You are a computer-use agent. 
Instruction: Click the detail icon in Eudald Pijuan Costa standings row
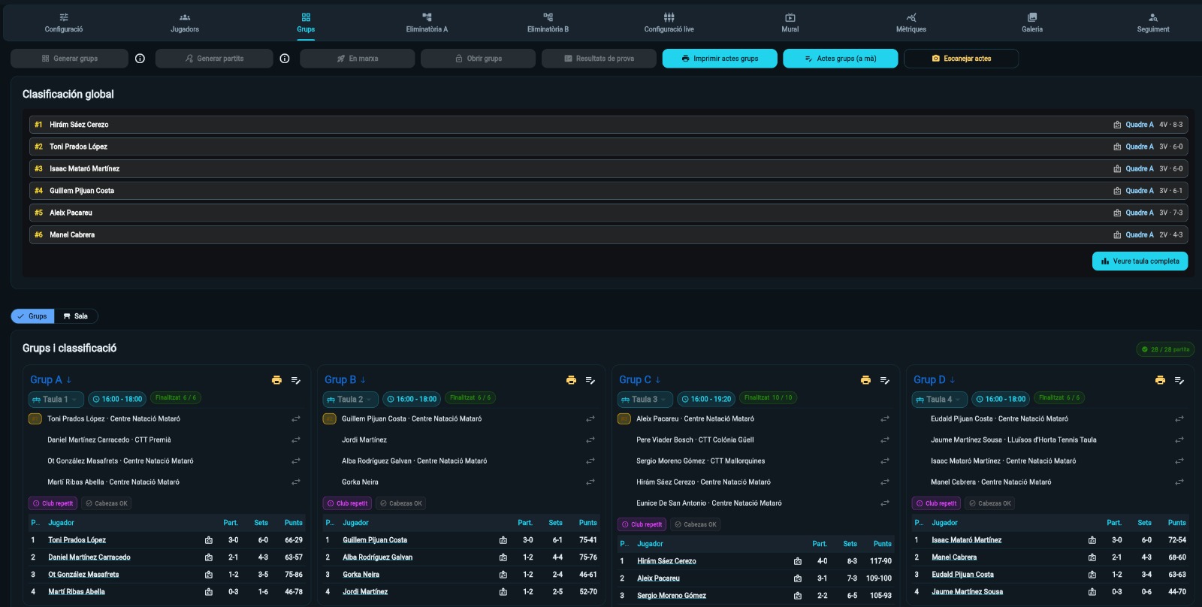coord(1092,575)
